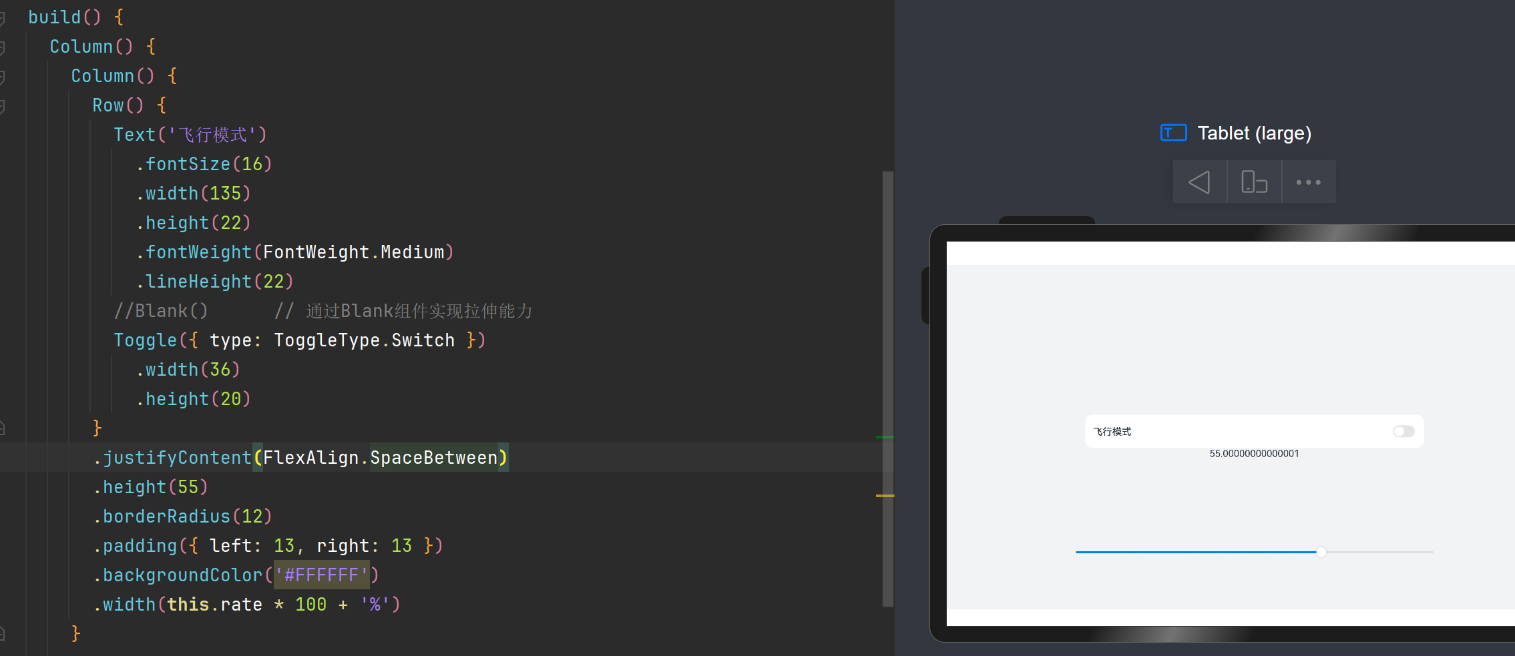This screenshot has height=656, width=1515.
Task: Collapse the build() code fold marker
Action: 3,18
